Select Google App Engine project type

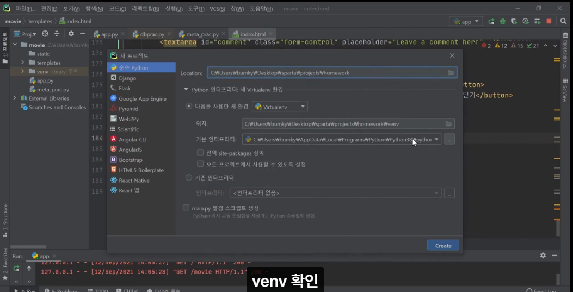(x=141, y=98)
